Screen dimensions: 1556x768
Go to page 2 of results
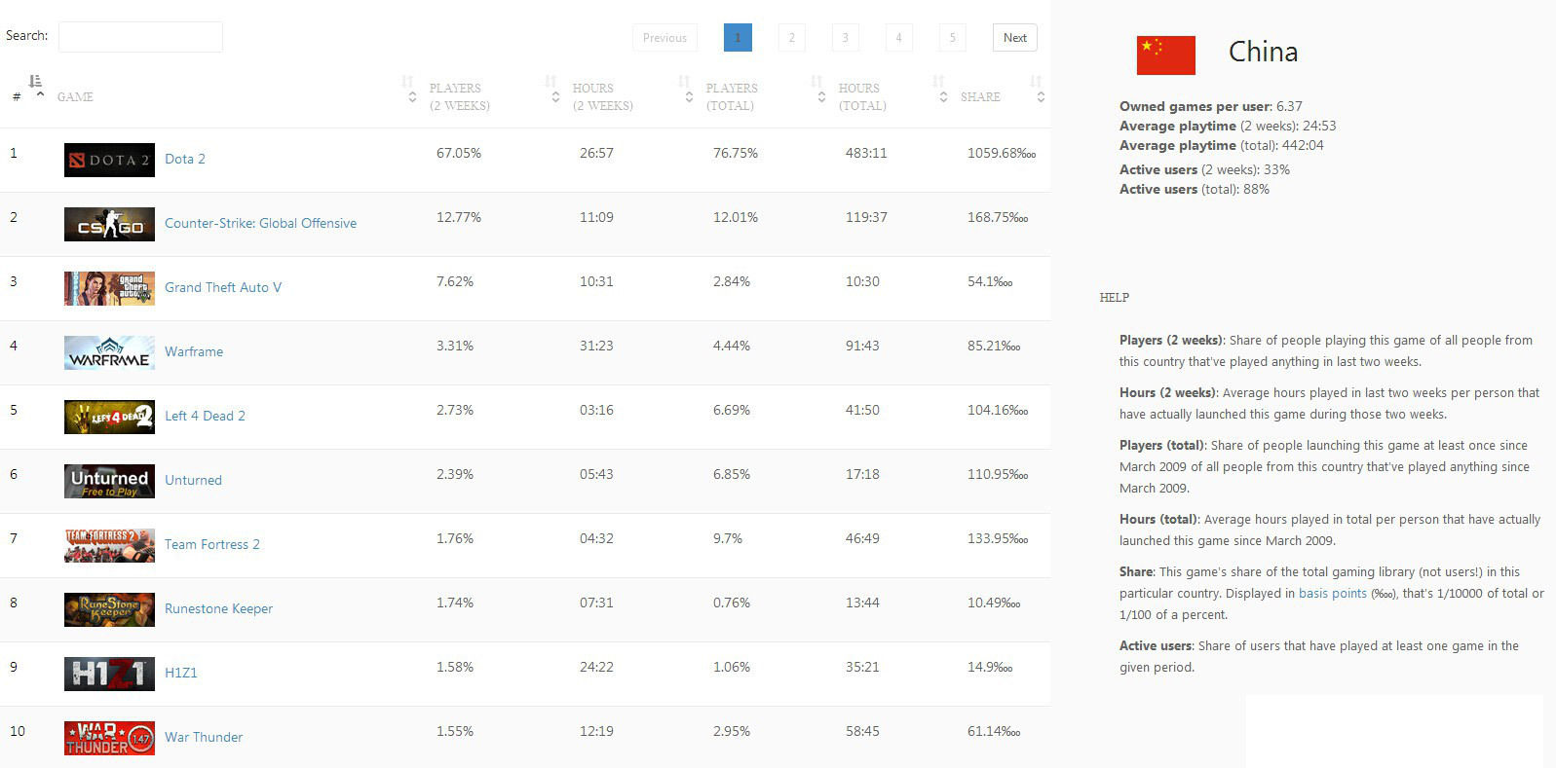(x=791, y=38)
